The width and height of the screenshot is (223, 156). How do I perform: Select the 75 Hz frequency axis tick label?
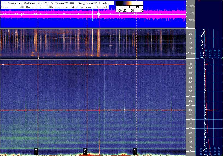(191, 87)
